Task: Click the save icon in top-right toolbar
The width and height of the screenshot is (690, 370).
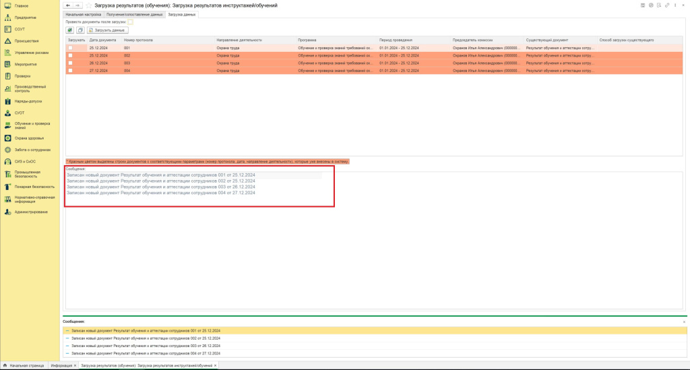Action: tap(643, 5)
